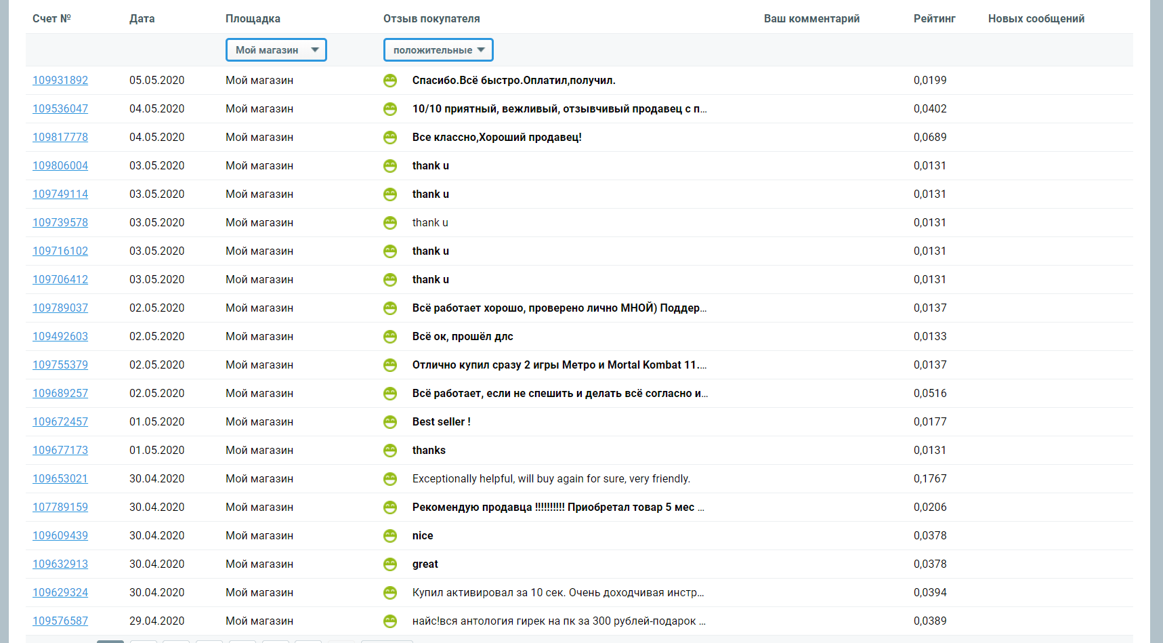Open invoice number 109576587
Viewport: 1163px width, 643px height.
click(60, 621)
